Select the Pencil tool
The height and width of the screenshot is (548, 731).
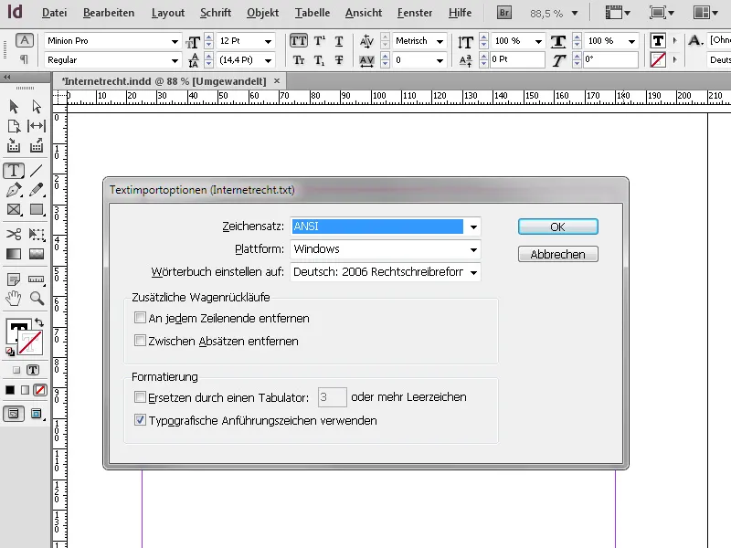37,190
